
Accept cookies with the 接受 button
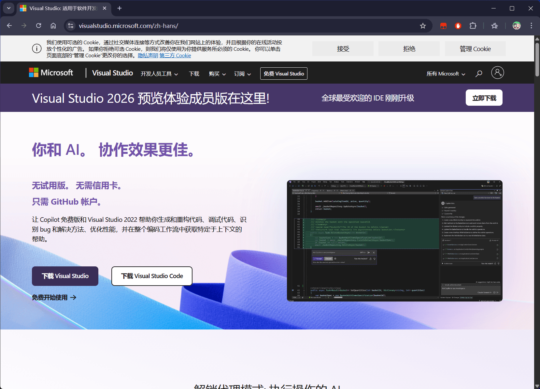343,49
